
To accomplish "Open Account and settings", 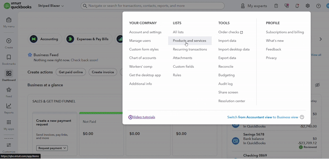I will [145, 32].
